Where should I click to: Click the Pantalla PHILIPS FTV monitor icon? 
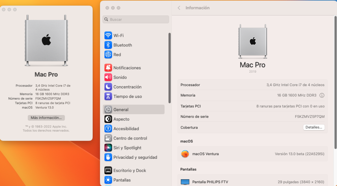[185, 182]
